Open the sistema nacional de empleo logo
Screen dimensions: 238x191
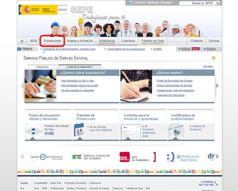[91, 157]
